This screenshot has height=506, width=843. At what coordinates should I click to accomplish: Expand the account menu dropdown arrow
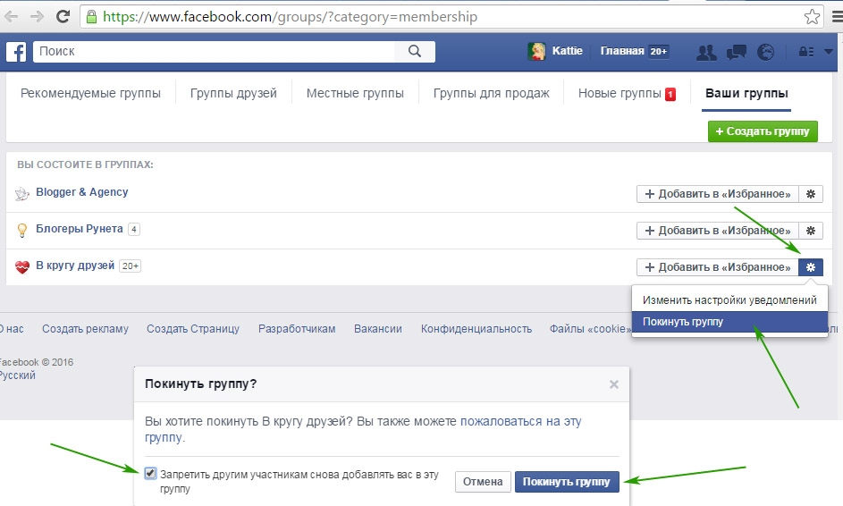pyautogui.click(x=829, y=52)
